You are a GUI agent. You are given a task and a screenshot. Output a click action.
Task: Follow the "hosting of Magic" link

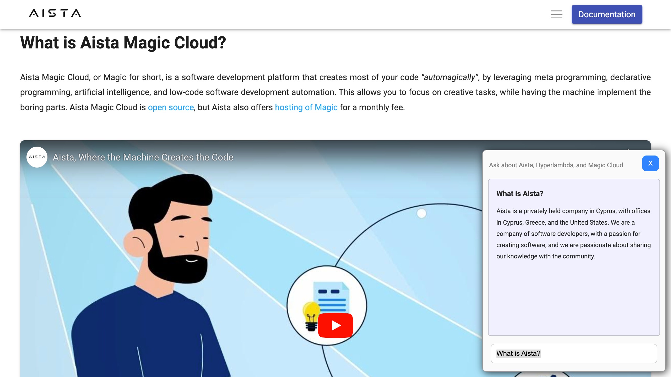tap(306, 107)
